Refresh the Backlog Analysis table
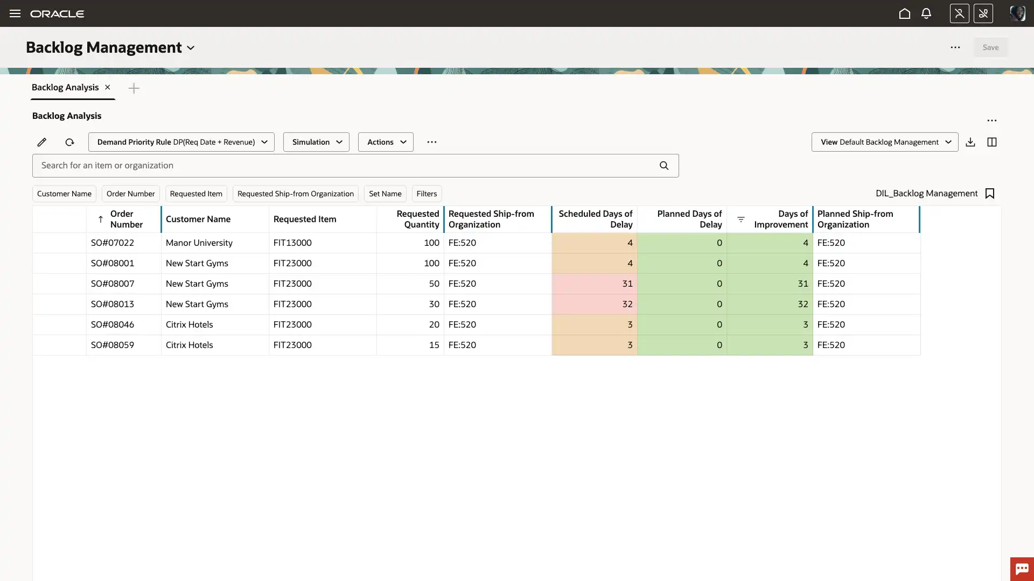 click(69, 142)
